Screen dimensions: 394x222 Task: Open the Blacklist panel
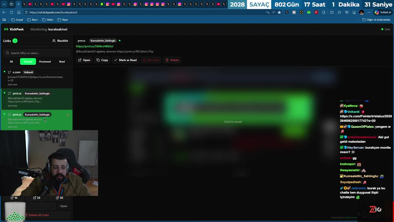coord(60,41)
